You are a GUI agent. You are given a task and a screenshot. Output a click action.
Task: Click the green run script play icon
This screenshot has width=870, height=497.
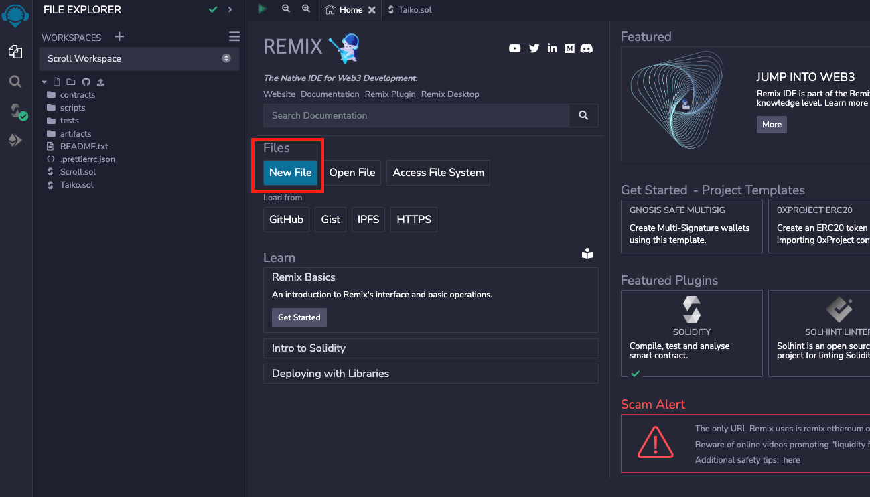[263, 9]
